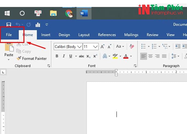Viewport: 187px width, 134px height.
Task: Open the Layout tab
Action: (x=84, y=35)
